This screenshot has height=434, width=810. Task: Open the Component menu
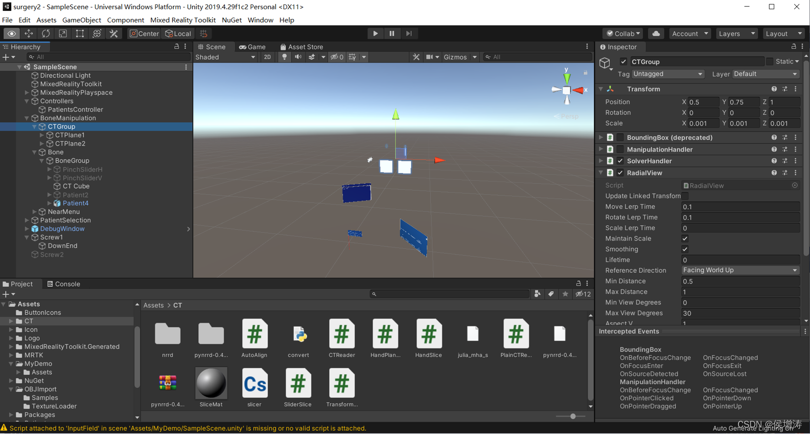(x=125, y=20)
